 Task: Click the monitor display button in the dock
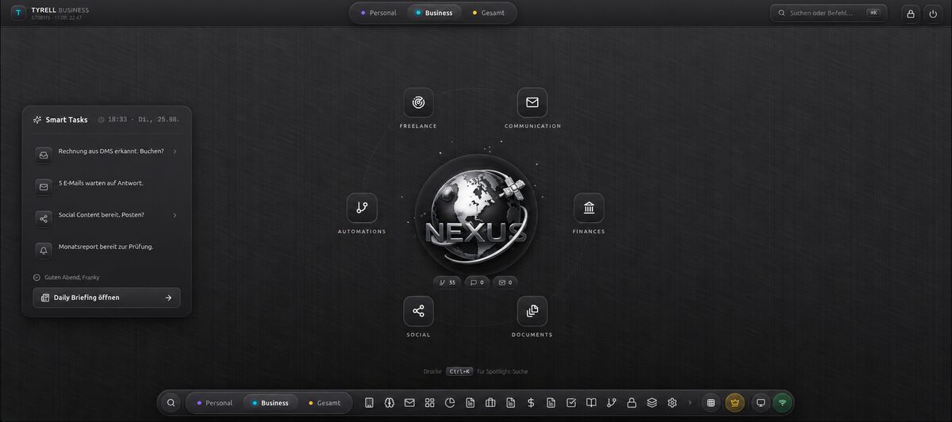[x=761, y=403]
